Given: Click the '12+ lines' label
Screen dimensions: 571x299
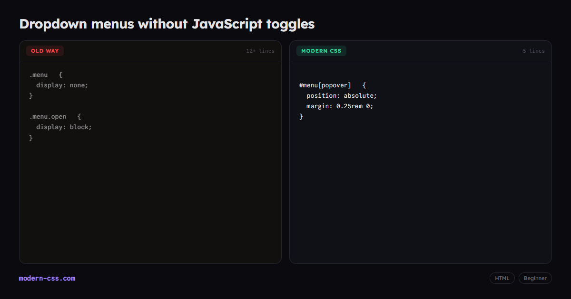Looking at the screenshot, I should pyautogui.click(x=260, y=51).
